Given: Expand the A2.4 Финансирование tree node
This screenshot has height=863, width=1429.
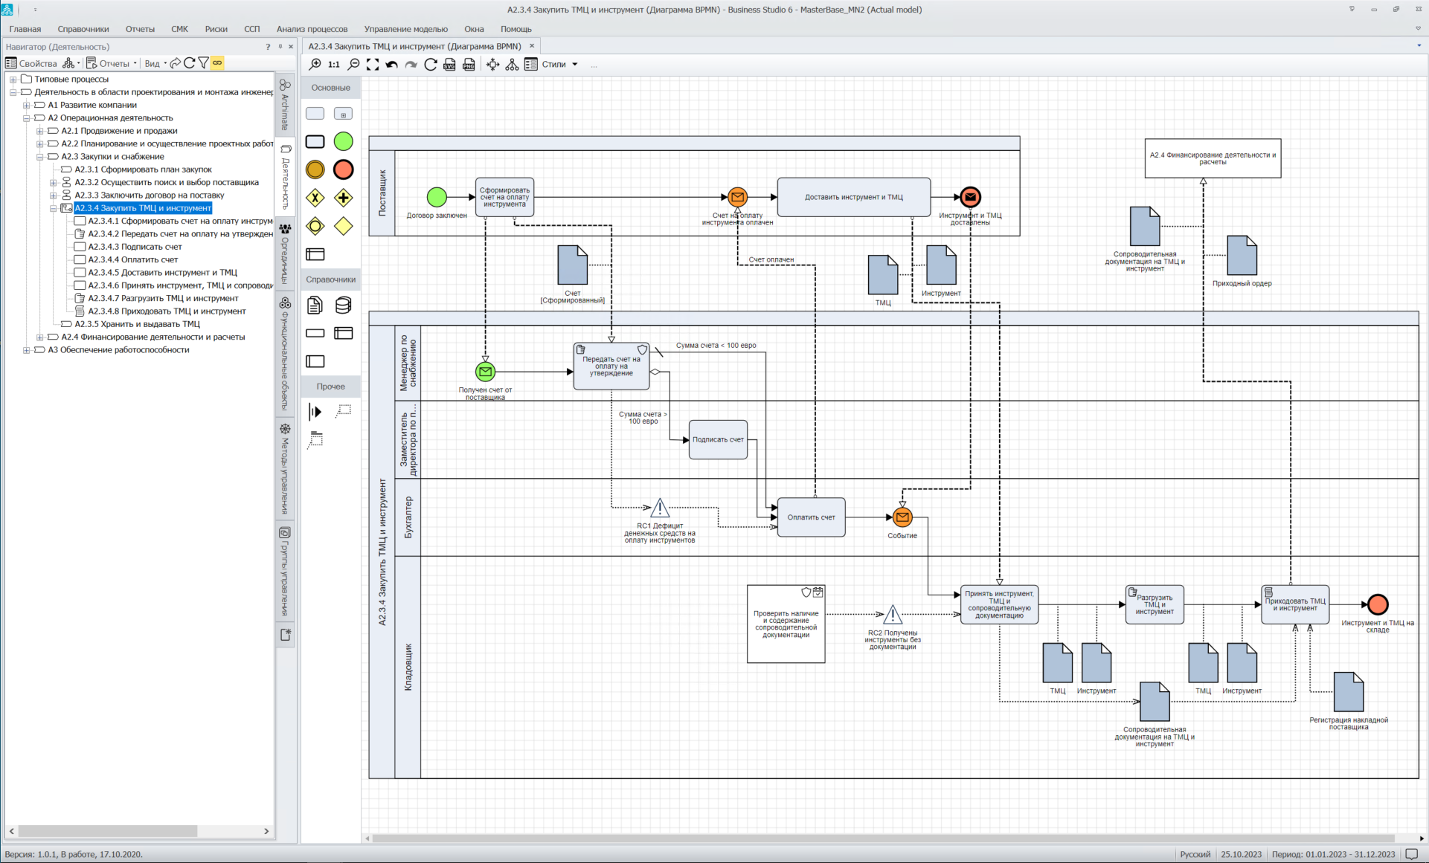Looking at the screenshot, I should click(x=40, y=337).
